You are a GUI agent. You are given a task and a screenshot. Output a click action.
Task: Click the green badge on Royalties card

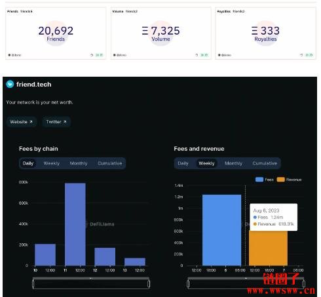tap(309, 55)
